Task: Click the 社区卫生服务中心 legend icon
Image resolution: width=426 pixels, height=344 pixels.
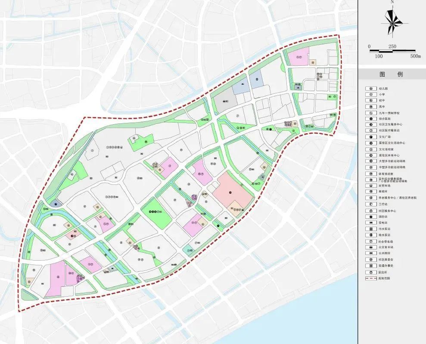Action: point(371,125)
